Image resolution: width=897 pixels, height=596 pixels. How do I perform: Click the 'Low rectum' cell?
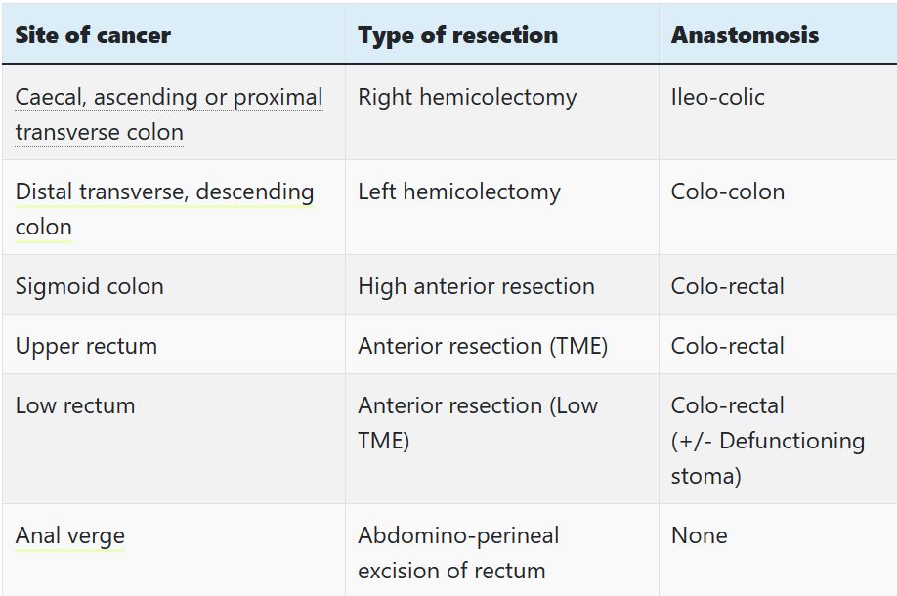pos(75,405)
